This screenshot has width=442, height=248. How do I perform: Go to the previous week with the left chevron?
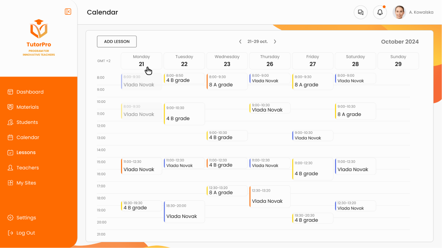[240, 42]
